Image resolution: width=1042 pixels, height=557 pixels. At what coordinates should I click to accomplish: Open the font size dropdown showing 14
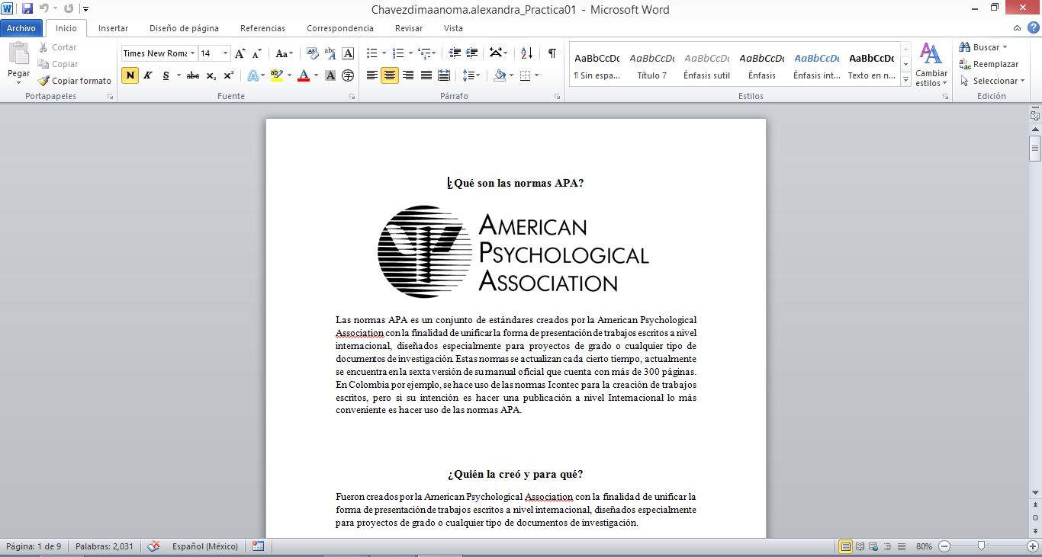pos(225,53)
